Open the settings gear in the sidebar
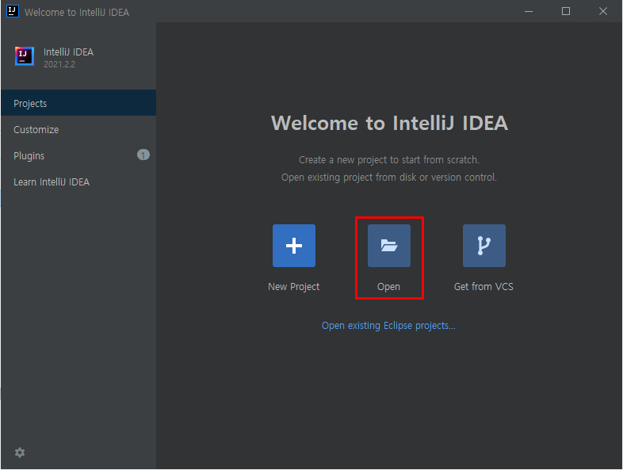The image size is (623, 470). (20, 452)
